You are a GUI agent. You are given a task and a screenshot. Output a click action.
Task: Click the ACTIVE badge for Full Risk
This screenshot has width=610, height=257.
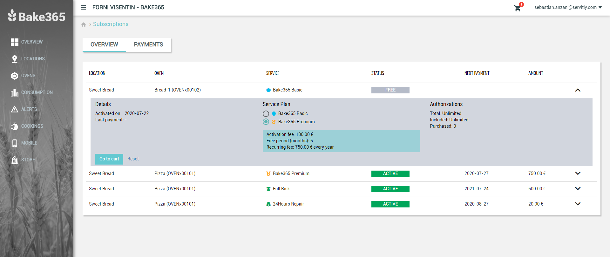pos(390,189)
